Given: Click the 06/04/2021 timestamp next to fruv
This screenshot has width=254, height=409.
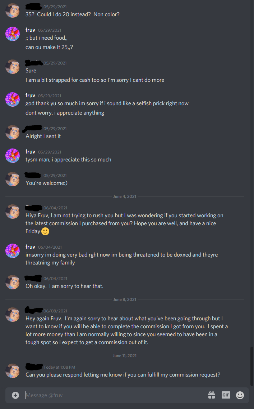Looking at the screenshot, I should coord(50,247).
